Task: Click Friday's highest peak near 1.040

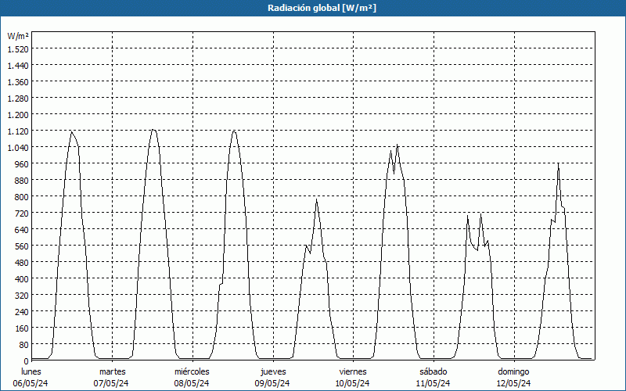Action: pyautogui.click(x=397, y=145)
